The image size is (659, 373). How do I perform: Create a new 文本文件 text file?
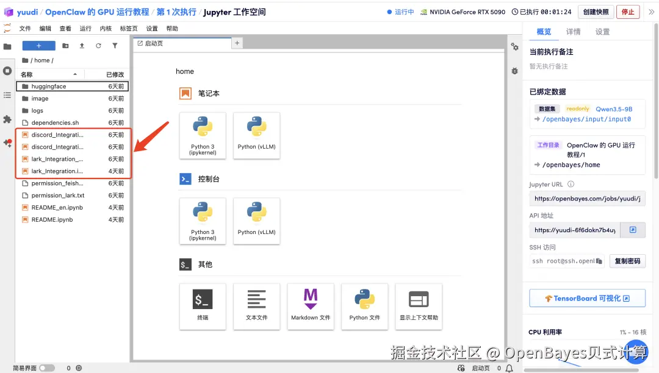tap(256, 307)
